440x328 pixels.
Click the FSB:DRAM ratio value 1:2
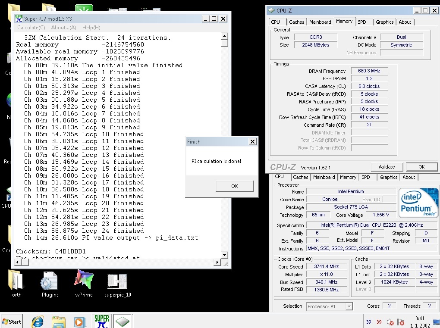click(369, 78)
